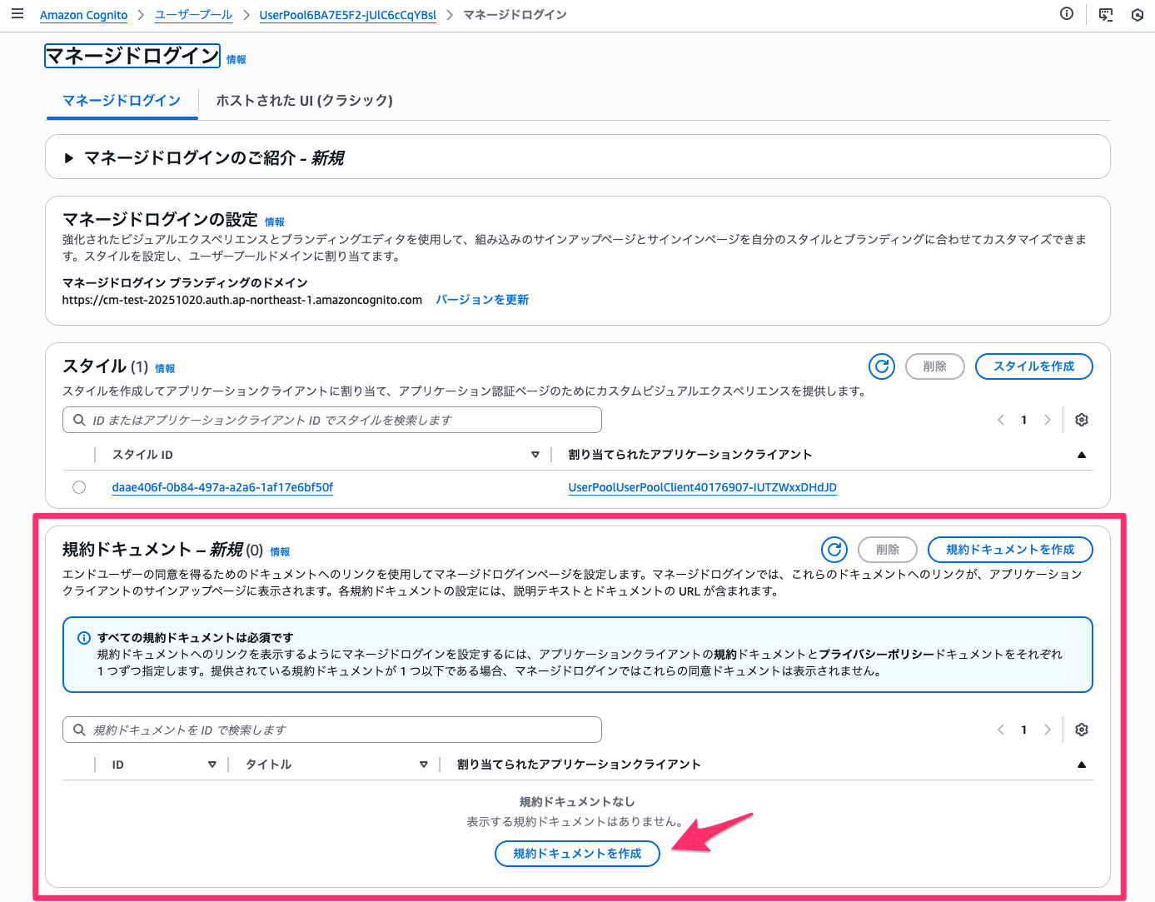Click the info circle icon in top bar

coord(1066,14)
